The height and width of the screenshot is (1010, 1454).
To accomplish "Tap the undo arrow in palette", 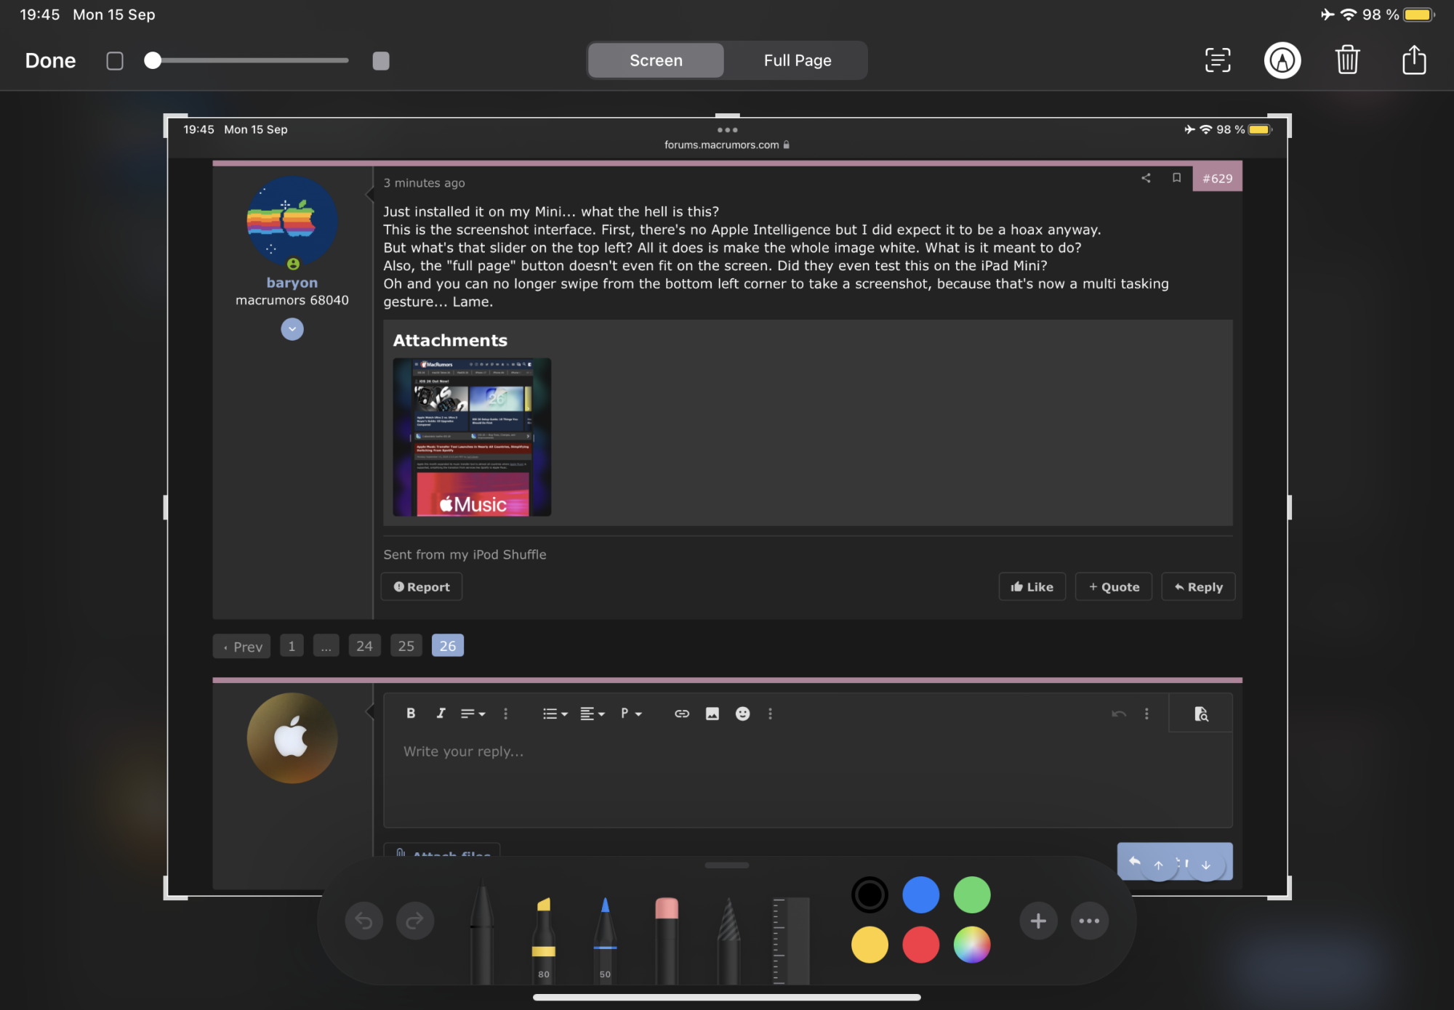I will (x=363, y=921).
